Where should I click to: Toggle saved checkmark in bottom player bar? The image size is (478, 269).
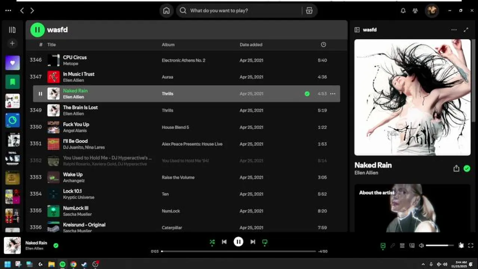tap(56, 245)
